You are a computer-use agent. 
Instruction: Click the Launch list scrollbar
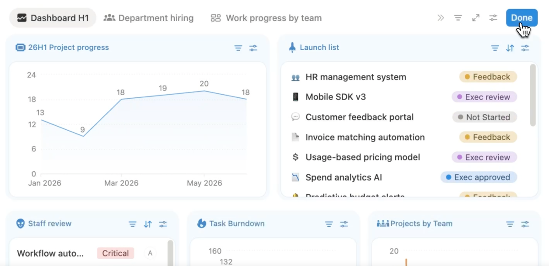(533, 95)
